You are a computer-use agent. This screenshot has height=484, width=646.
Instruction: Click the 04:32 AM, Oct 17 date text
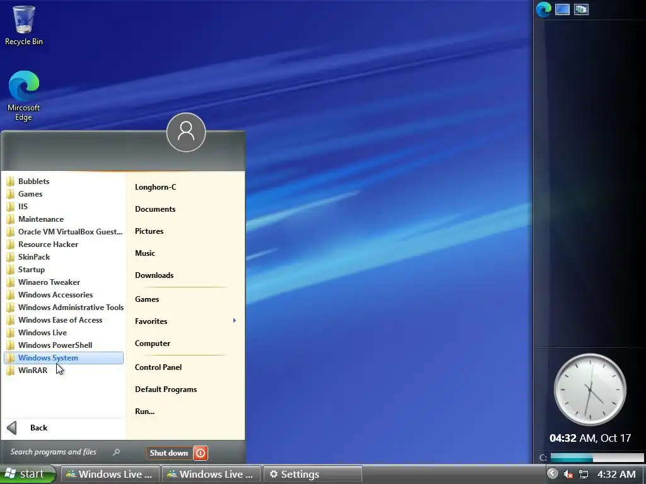pyautogui.click(x=590, y=438)
